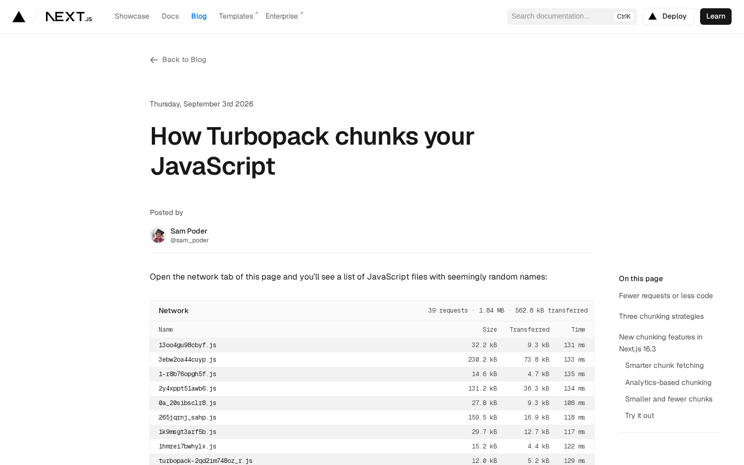744x465 pixels.
Task: Open the Next.js logo homepage link
Action: 69,17
